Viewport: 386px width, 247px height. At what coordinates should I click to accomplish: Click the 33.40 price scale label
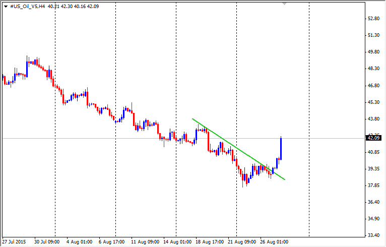click(373, 235)
